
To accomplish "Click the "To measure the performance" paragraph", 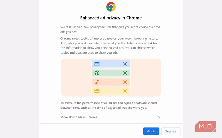I will coord(109,105).
